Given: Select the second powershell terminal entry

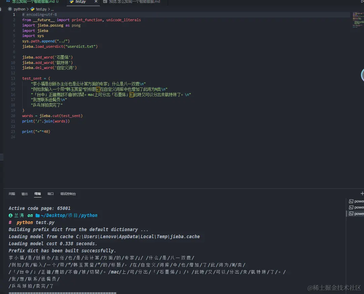Looking at the screenshot, I should point(356,207).
